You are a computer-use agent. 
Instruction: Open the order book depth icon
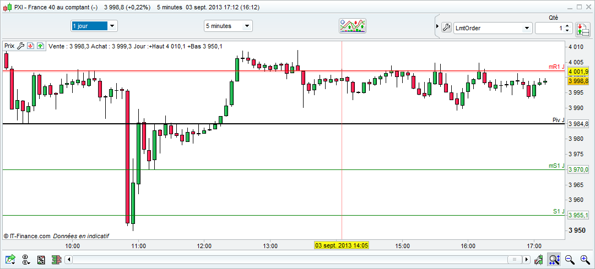point(57,260)
